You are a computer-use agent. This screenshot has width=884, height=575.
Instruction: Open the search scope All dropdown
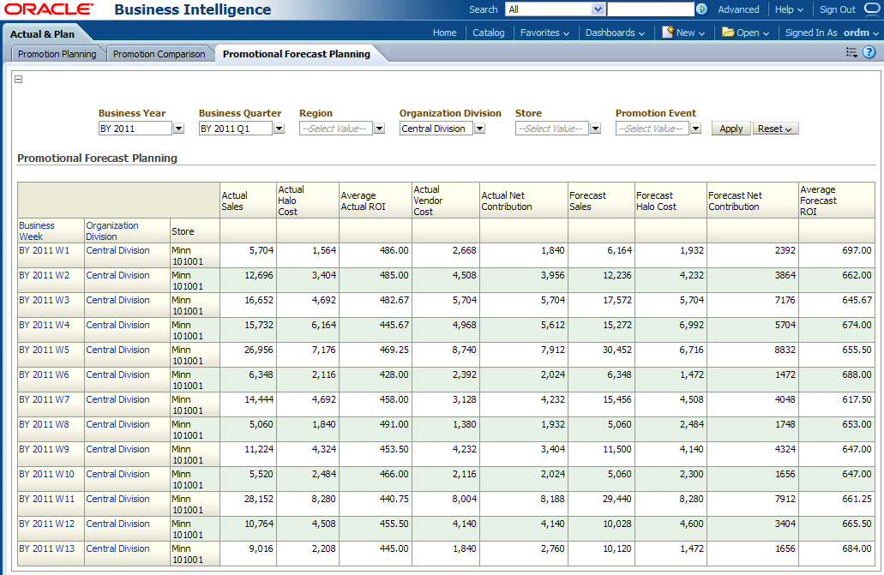tap(598, 9)
